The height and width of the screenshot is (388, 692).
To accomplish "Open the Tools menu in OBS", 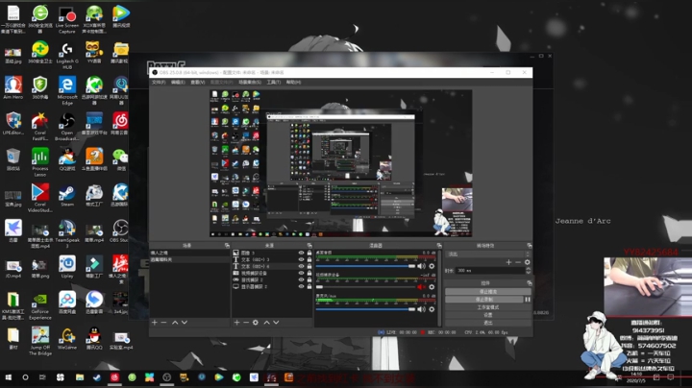I will point(274,83).
